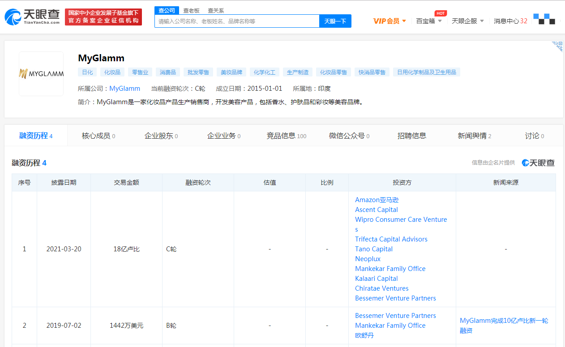Click the 生产制造 tag

click(x=298, y=72)
